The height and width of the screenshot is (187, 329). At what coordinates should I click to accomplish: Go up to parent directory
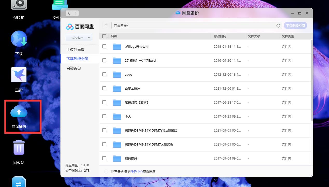tap(106, 25)
